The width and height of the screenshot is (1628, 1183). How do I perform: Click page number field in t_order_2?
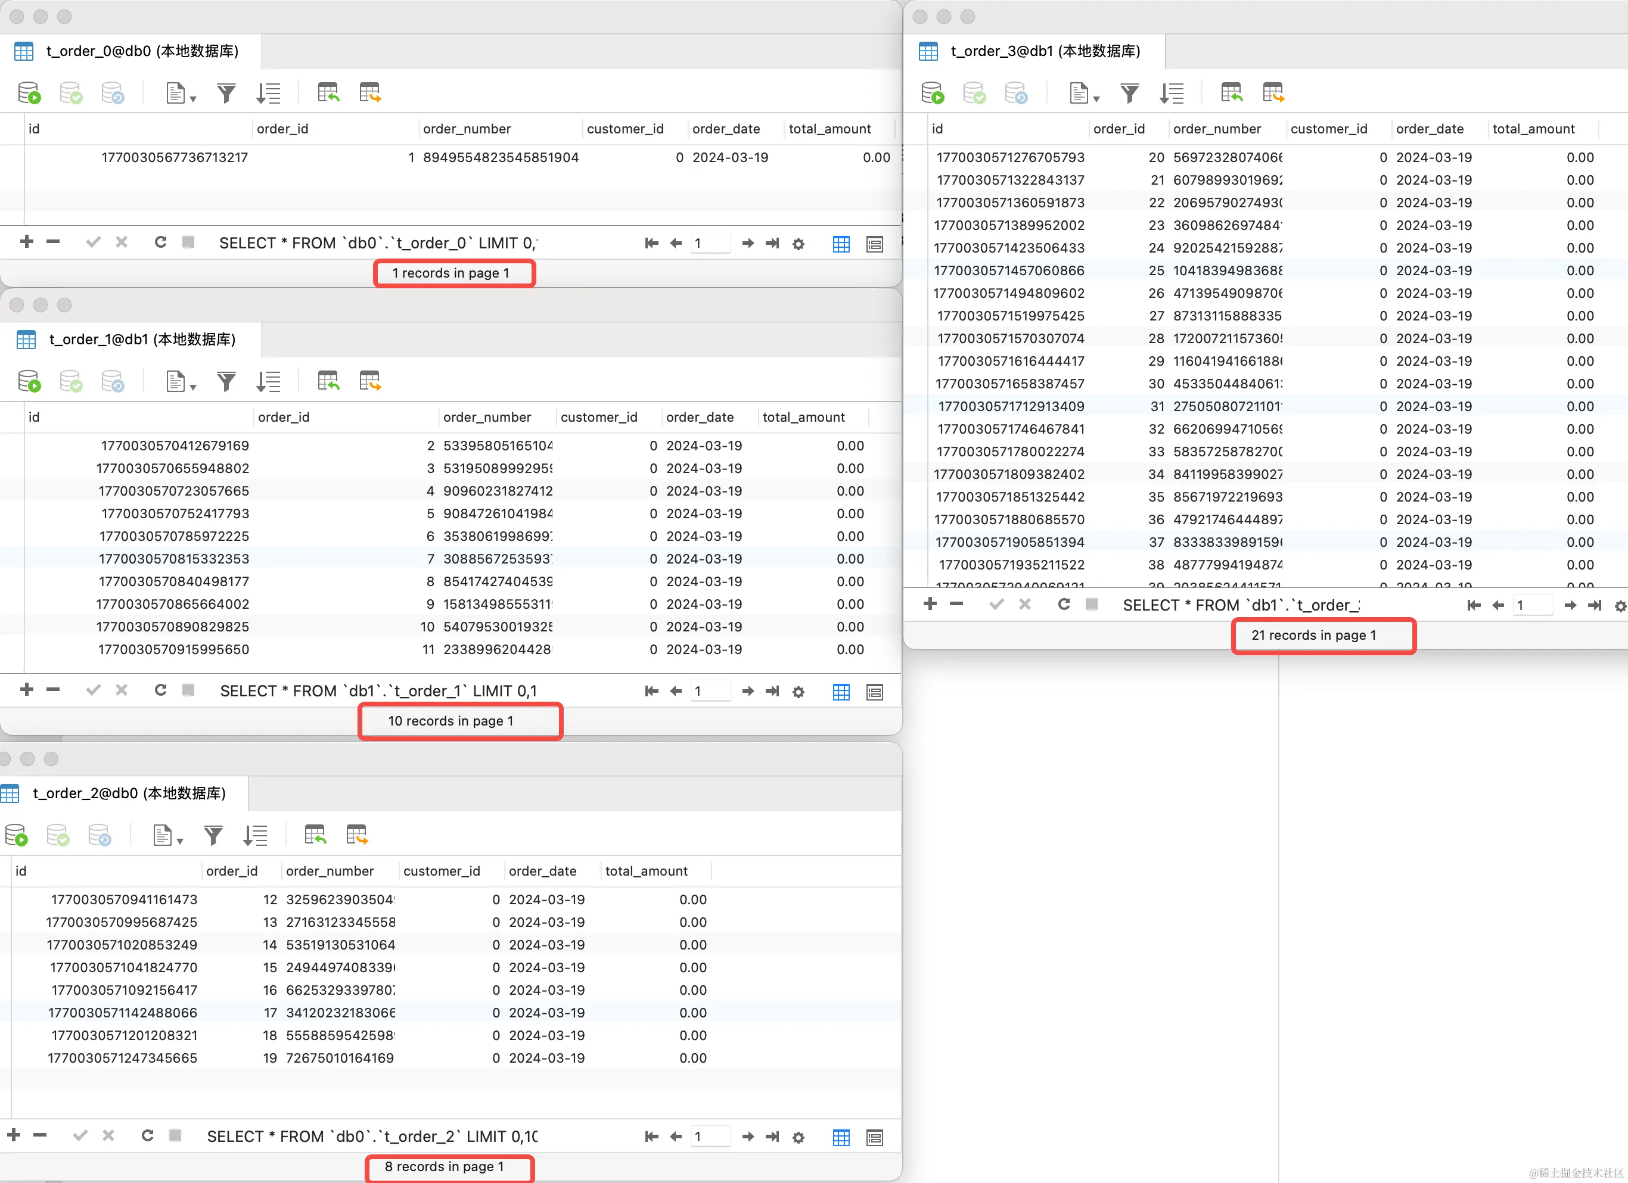pos(710,1137)
